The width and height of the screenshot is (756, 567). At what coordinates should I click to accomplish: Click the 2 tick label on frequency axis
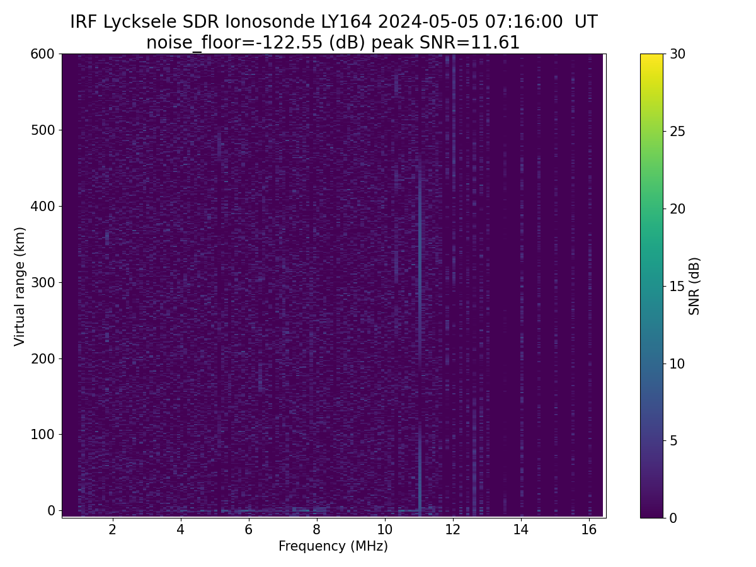click(x=113, y=529)
